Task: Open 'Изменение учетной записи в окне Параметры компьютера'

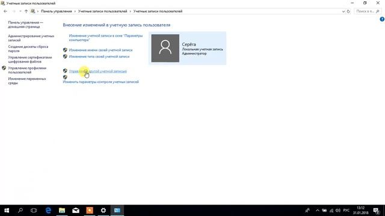Action: (106, 38)
